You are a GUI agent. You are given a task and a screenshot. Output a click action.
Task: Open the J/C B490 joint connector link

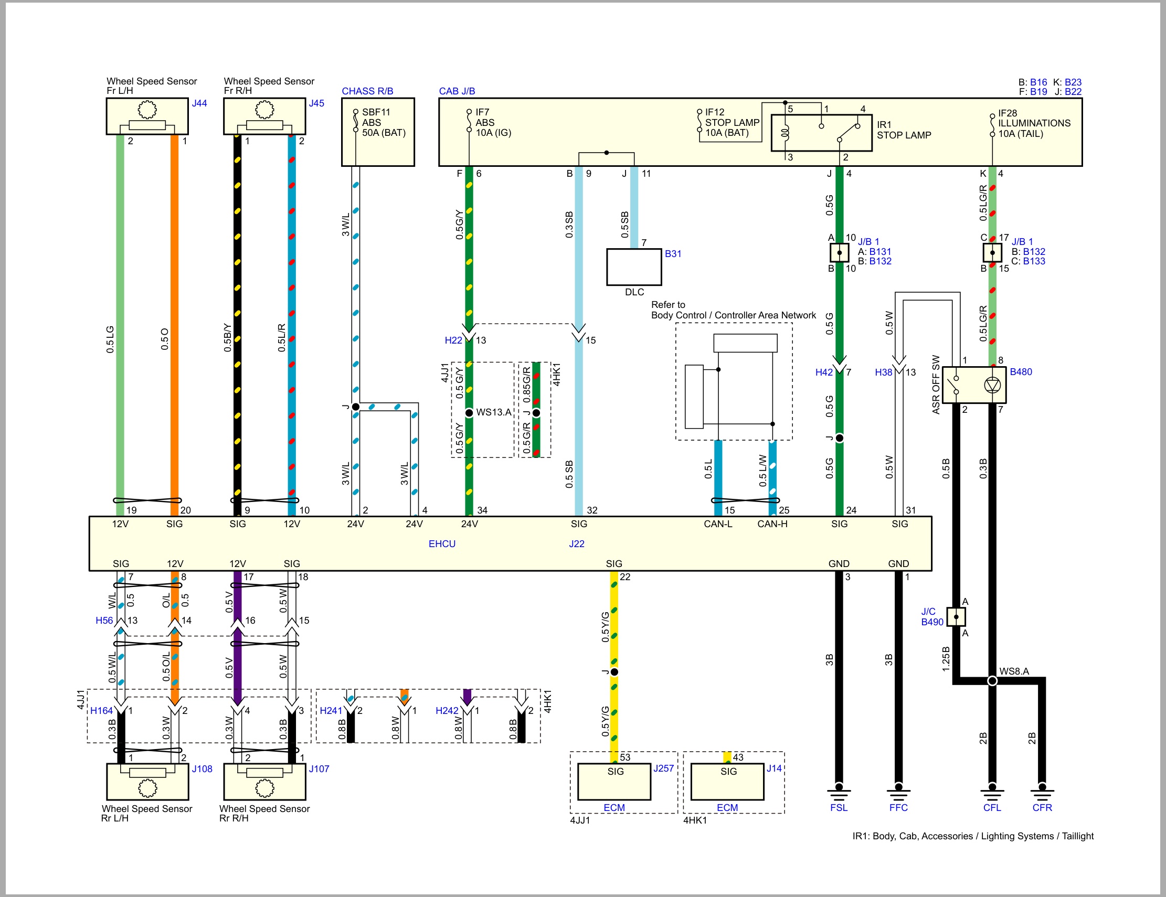(932, 617)
